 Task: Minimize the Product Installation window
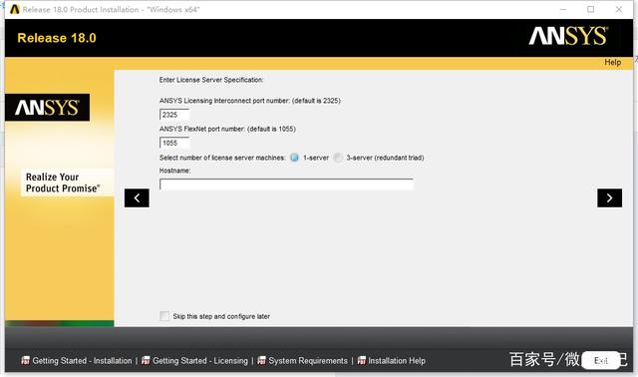[x=563, y=9]
